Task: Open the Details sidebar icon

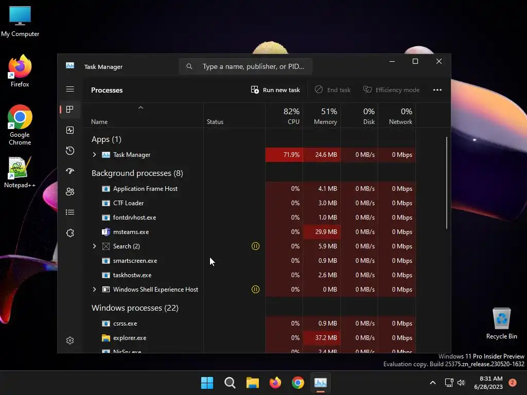Action: pos(70,212)
